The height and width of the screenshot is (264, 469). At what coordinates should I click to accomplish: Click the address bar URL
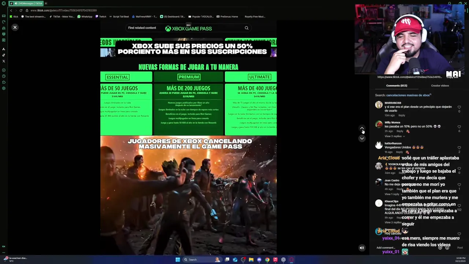(x=64, y=10)
